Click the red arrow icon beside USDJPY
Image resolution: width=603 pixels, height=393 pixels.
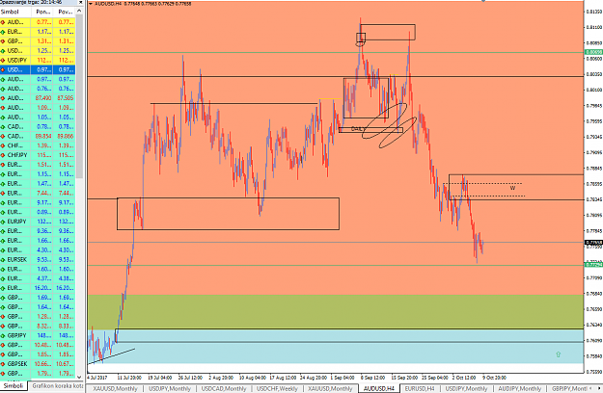click(3, 61)
